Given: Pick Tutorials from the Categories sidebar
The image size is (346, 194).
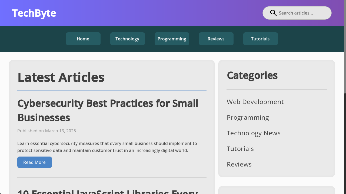Looking at the screenshot, I should pyautogui.click(x=240, y=149).
